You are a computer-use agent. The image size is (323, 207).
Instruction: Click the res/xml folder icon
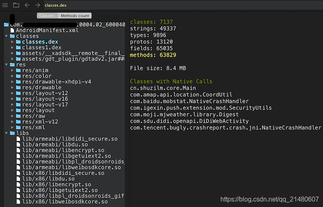tap(18, 127)
